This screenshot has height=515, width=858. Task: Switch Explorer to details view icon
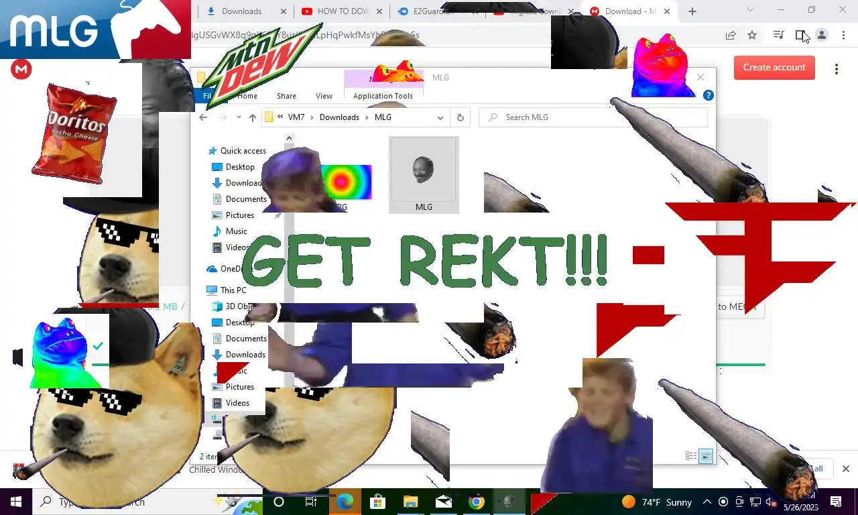pyautogui.click(x=691, y=456)
